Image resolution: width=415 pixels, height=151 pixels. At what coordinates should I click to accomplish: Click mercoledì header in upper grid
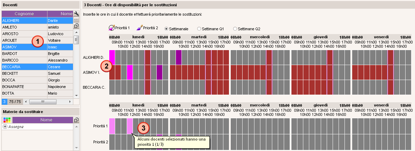click(260, 37)
